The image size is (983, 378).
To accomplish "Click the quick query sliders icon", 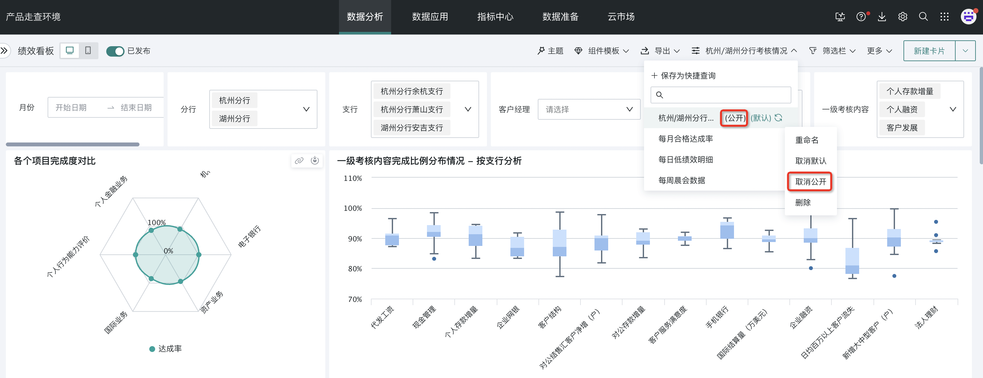I will (696, 51).
